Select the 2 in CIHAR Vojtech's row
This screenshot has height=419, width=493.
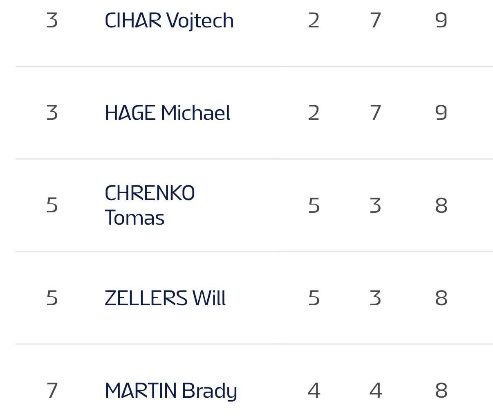[314, 20]
